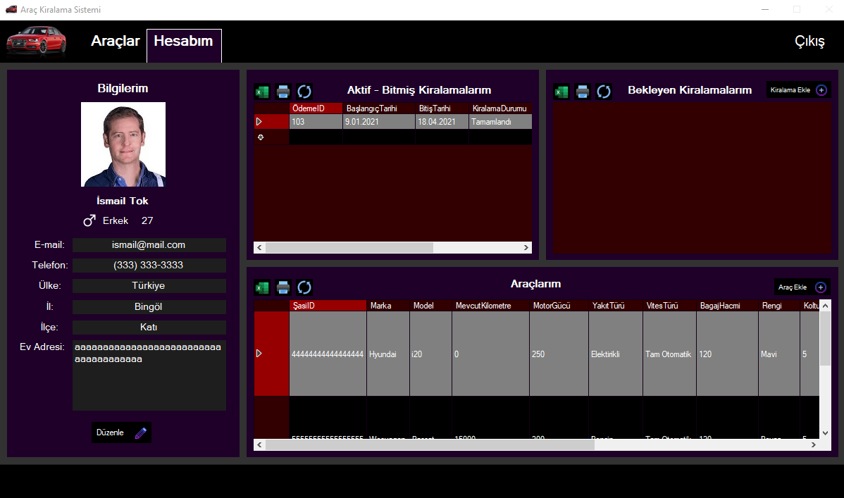
Task: Sort by the BagajHacmi column header
Action: pyautogui.click(x=727, y=306)
